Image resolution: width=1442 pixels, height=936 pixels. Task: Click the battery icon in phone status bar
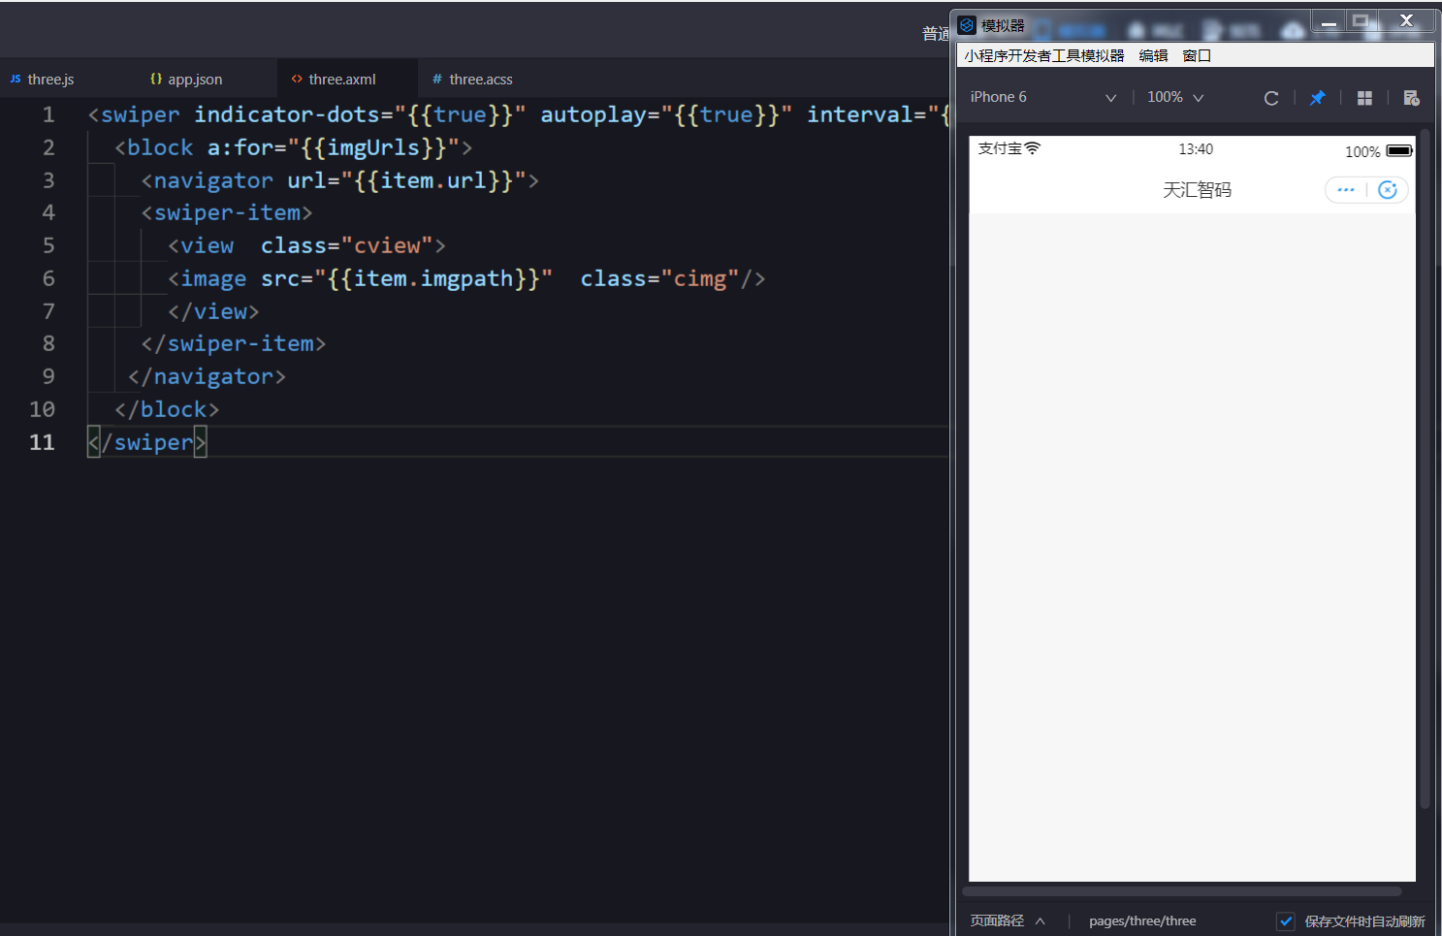click(x=1399, y=150)
